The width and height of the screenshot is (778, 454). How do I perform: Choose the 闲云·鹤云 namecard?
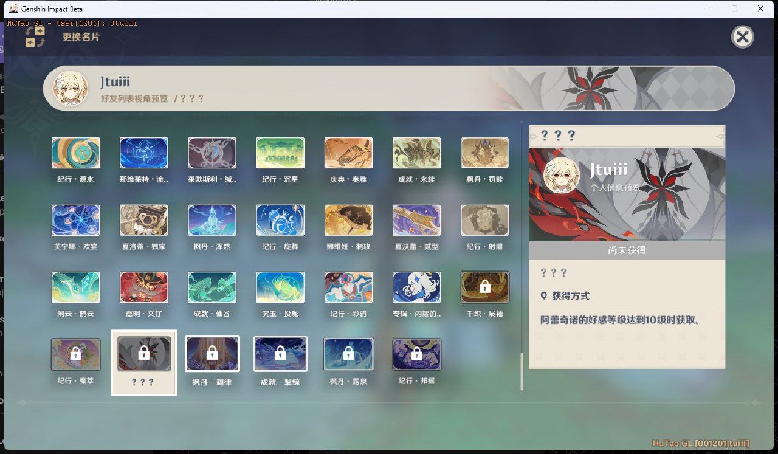click(x=76, y=287)
